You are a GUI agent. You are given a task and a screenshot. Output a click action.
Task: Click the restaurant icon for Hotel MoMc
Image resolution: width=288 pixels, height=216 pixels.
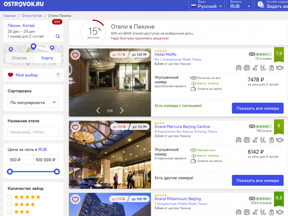pos(280,68)
